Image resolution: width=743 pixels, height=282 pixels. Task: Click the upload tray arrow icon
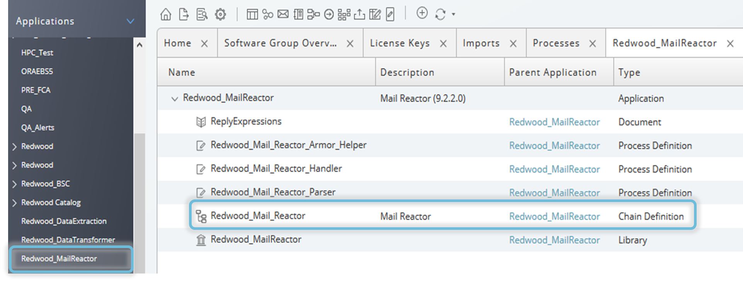(359, 15)
